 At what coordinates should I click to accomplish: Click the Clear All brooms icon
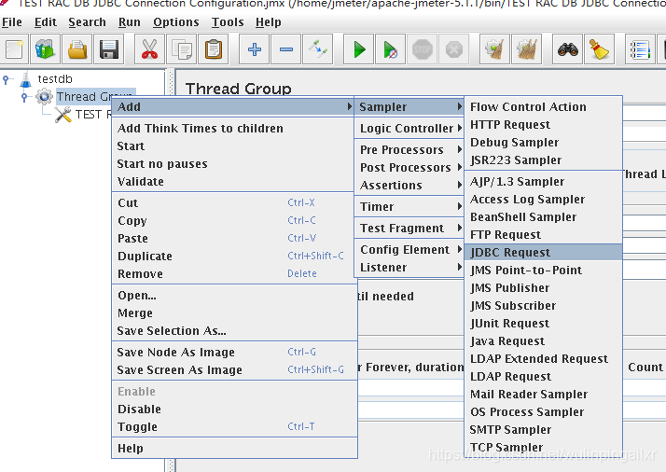pyautogui.click(x=527, y=49)
